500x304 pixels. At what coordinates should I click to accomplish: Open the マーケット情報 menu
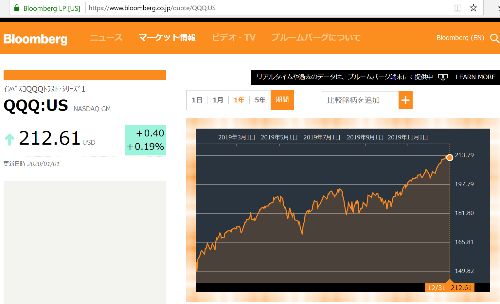click(x=167, y=38)
